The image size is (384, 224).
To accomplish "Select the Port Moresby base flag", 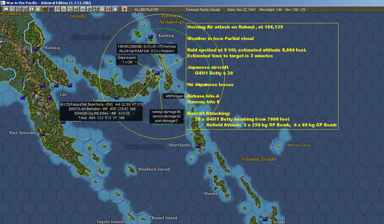I will (x=43, y=134).
